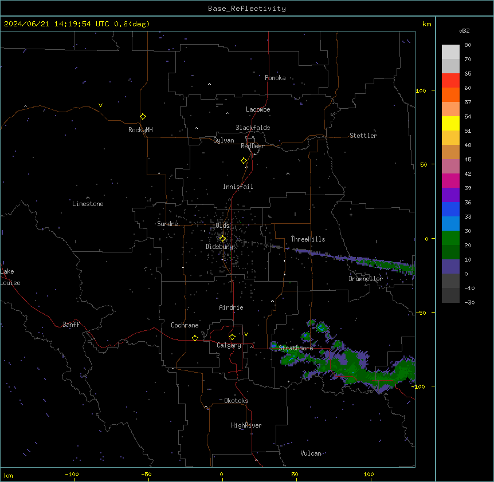This screenshot has width=494, height=482.
Task: Click the Cochrane town label
Action: (185, 325)
